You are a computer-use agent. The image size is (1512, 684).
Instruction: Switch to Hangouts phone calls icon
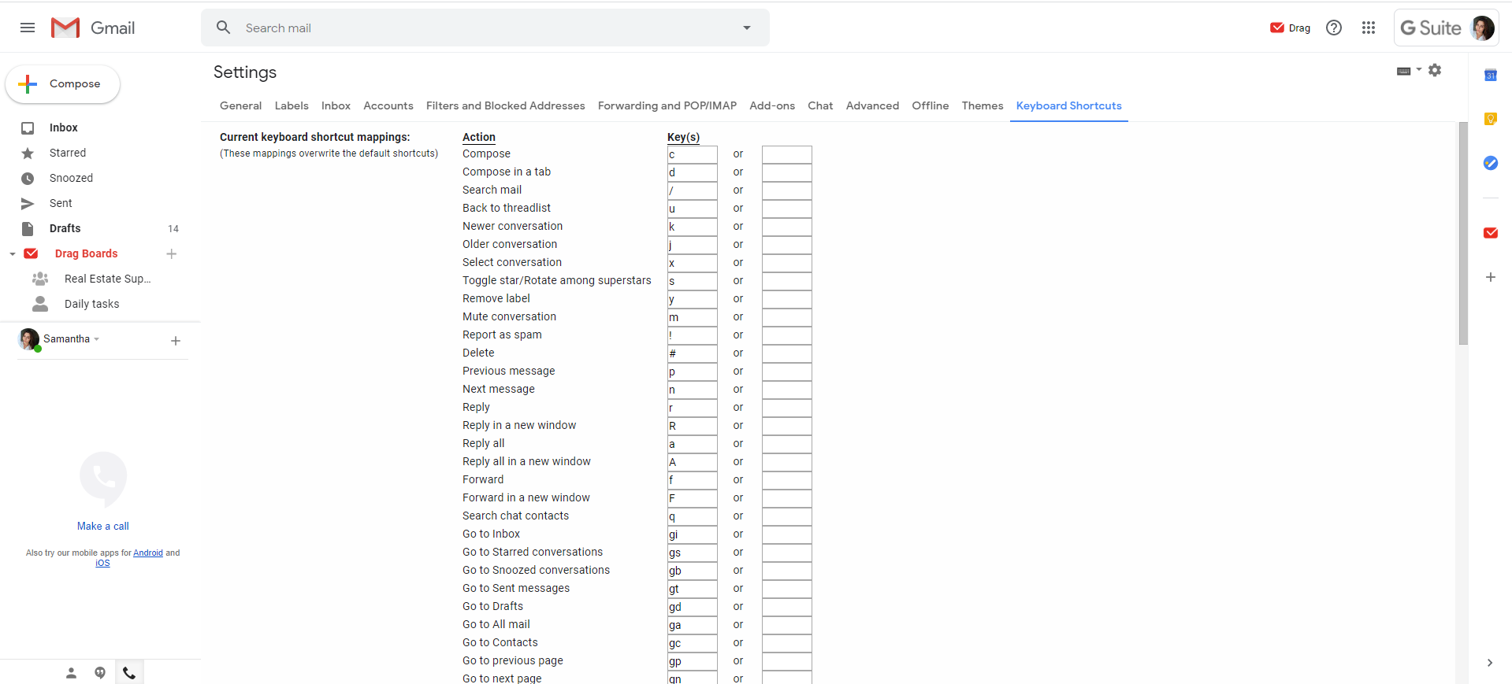pyautogui.click(x=129, y=673)
